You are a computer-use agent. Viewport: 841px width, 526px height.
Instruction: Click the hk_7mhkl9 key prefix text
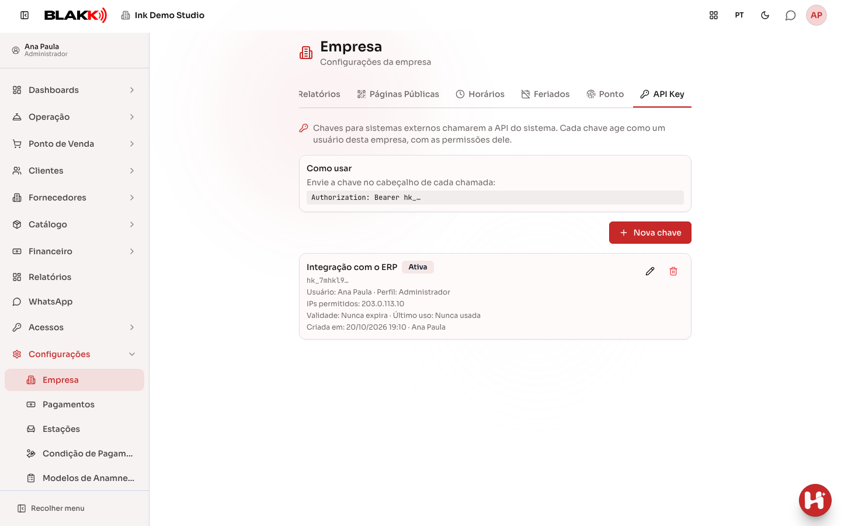(328, 281)
